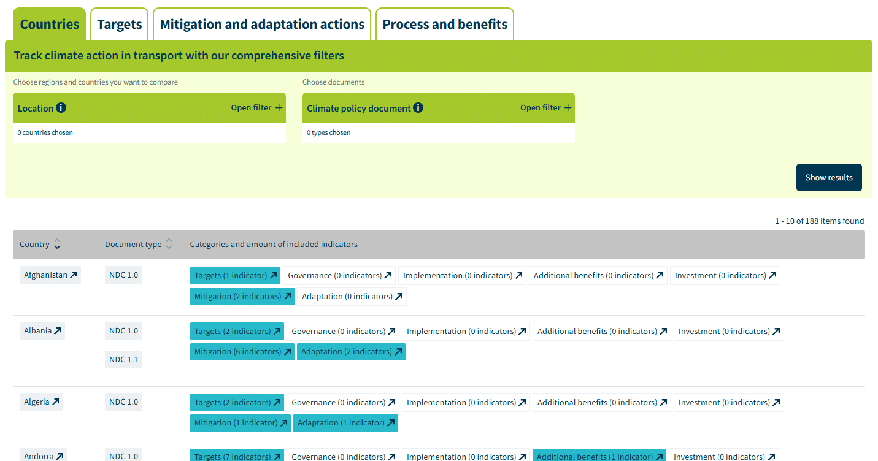Open Andorra's Additional benefits (1 indicator) tag
Screen dimensions: 878x461
click(x=599, y=456)
